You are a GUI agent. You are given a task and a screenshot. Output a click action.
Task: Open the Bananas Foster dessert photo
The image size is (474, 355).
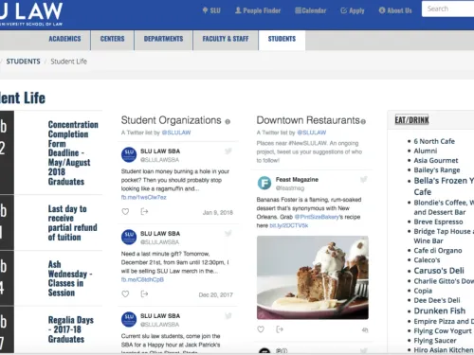click(x=313, y=277)
